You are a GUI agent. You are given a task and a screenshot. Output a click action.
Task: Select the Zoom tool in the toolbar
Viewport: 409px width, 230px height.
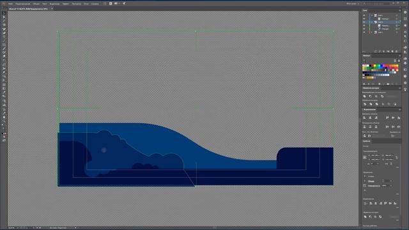4,121
